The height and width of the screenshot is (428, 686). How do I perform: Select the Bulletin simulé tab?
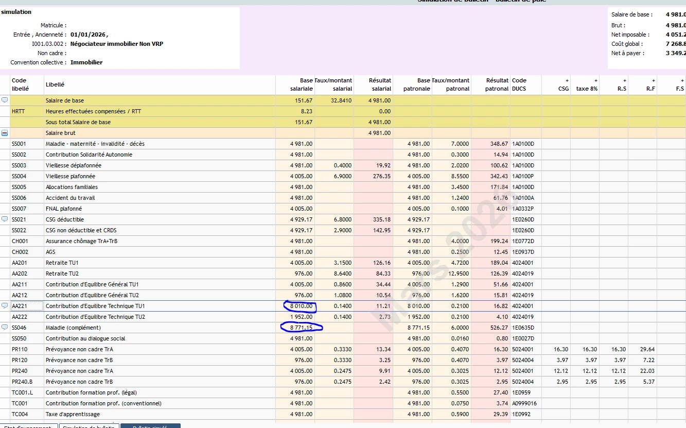pos(150,426)
